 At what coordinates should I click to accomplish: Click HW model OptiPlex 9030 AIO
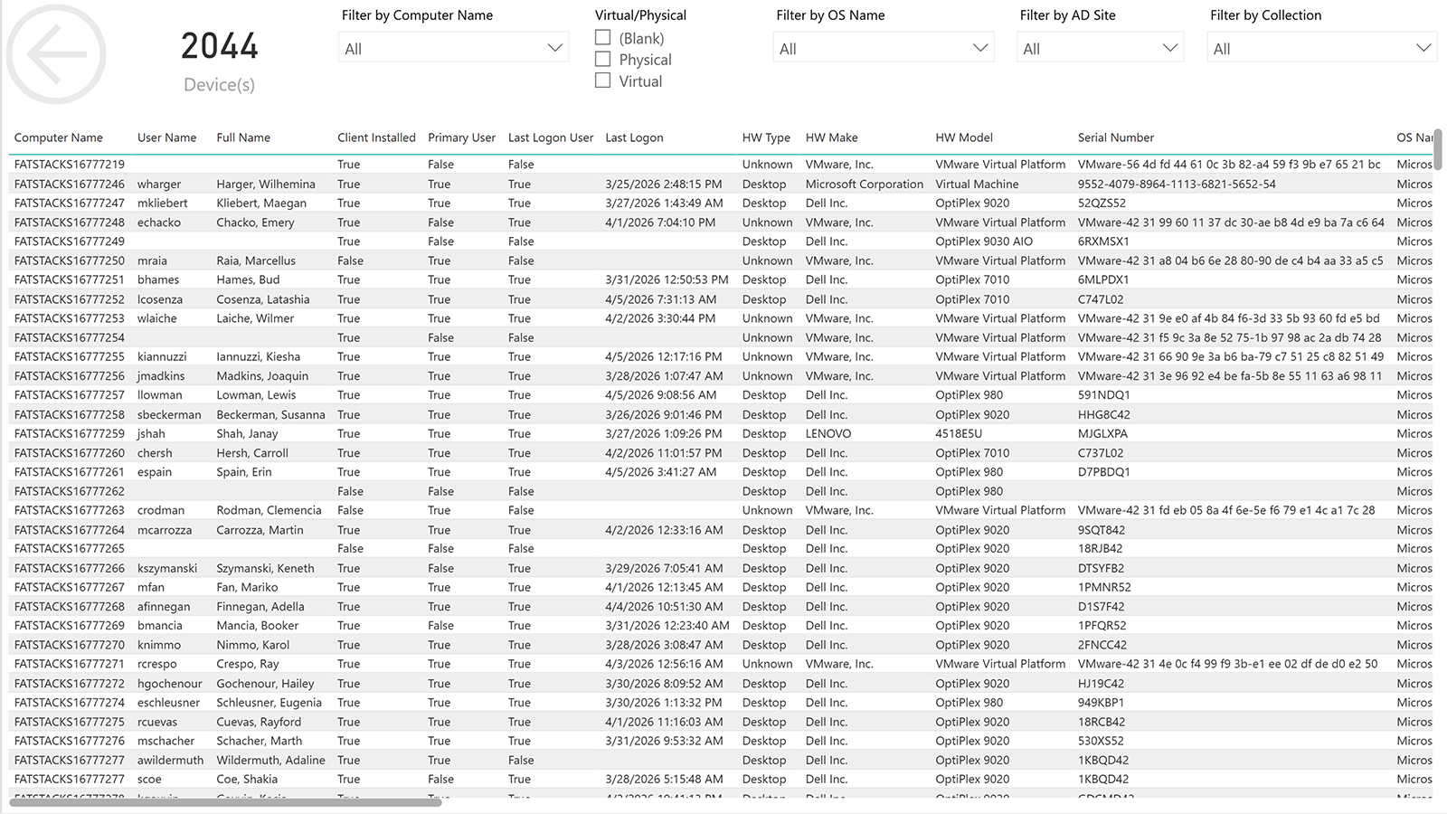pos(984,241)
